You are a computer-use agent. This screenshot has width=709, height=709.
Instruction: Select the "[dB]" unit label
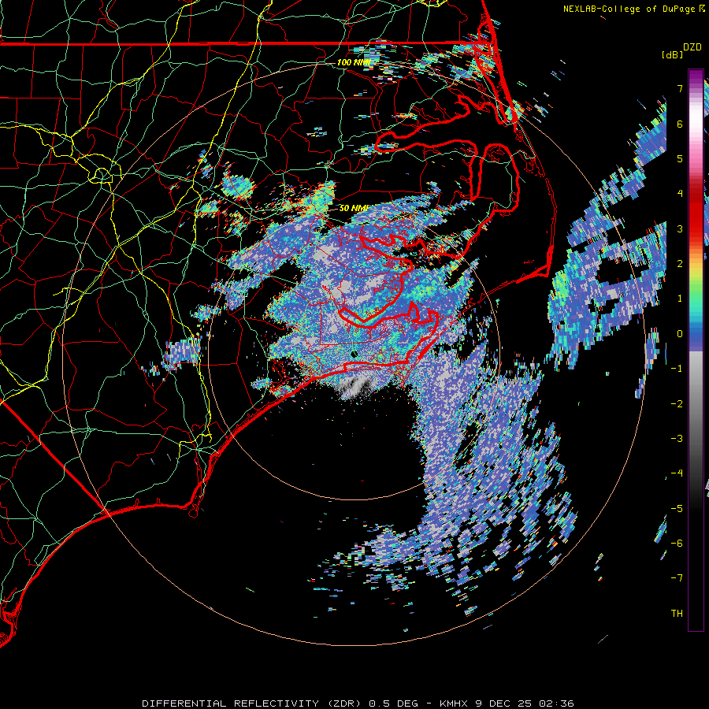(x=673, y=54)
